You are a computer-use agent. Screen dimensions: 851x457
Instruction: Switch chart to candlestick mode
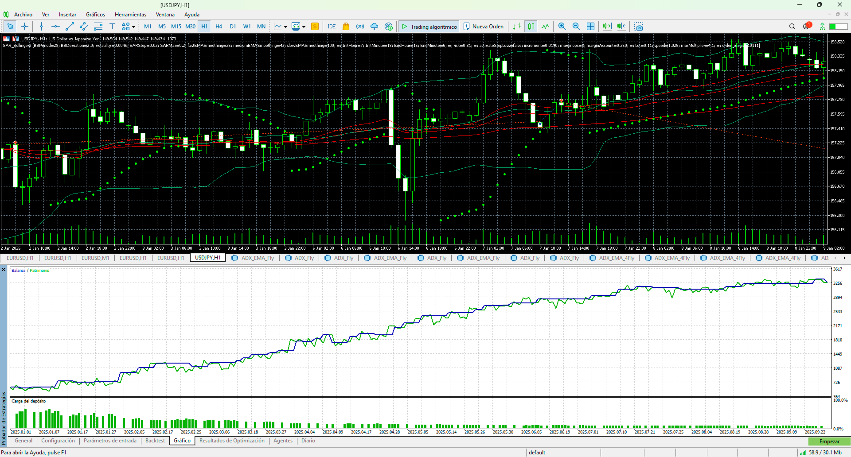(531, 27)
